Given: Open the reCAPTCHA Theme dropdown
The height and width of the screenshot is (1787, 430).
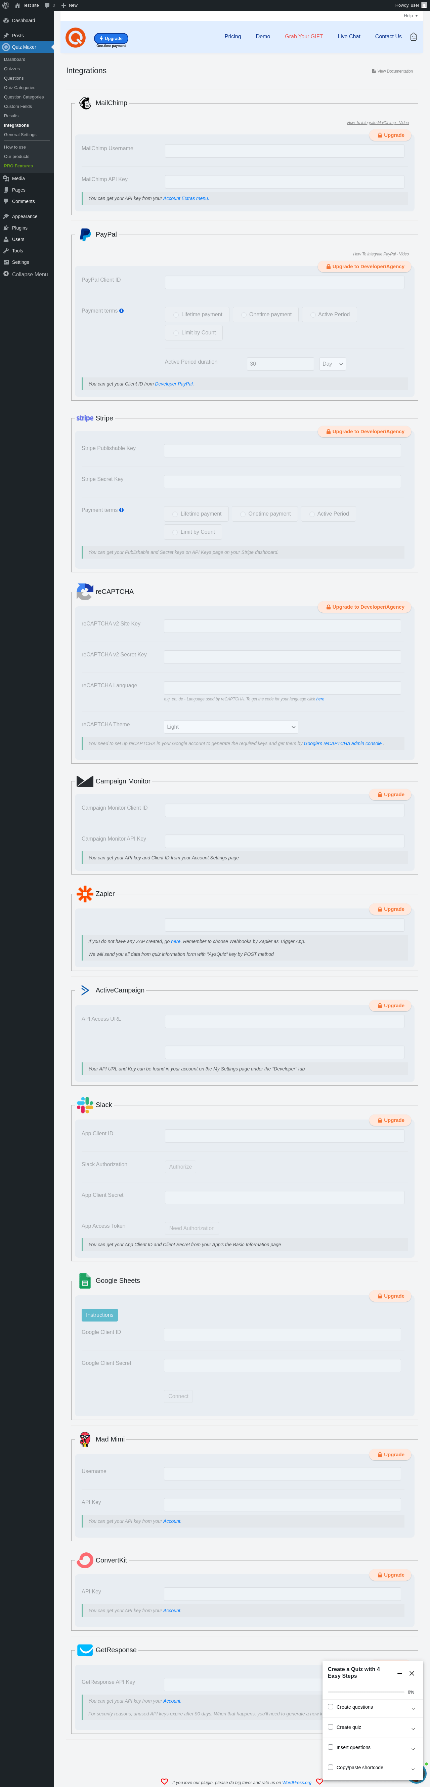Looking at the screenshot, I should 231,726.
